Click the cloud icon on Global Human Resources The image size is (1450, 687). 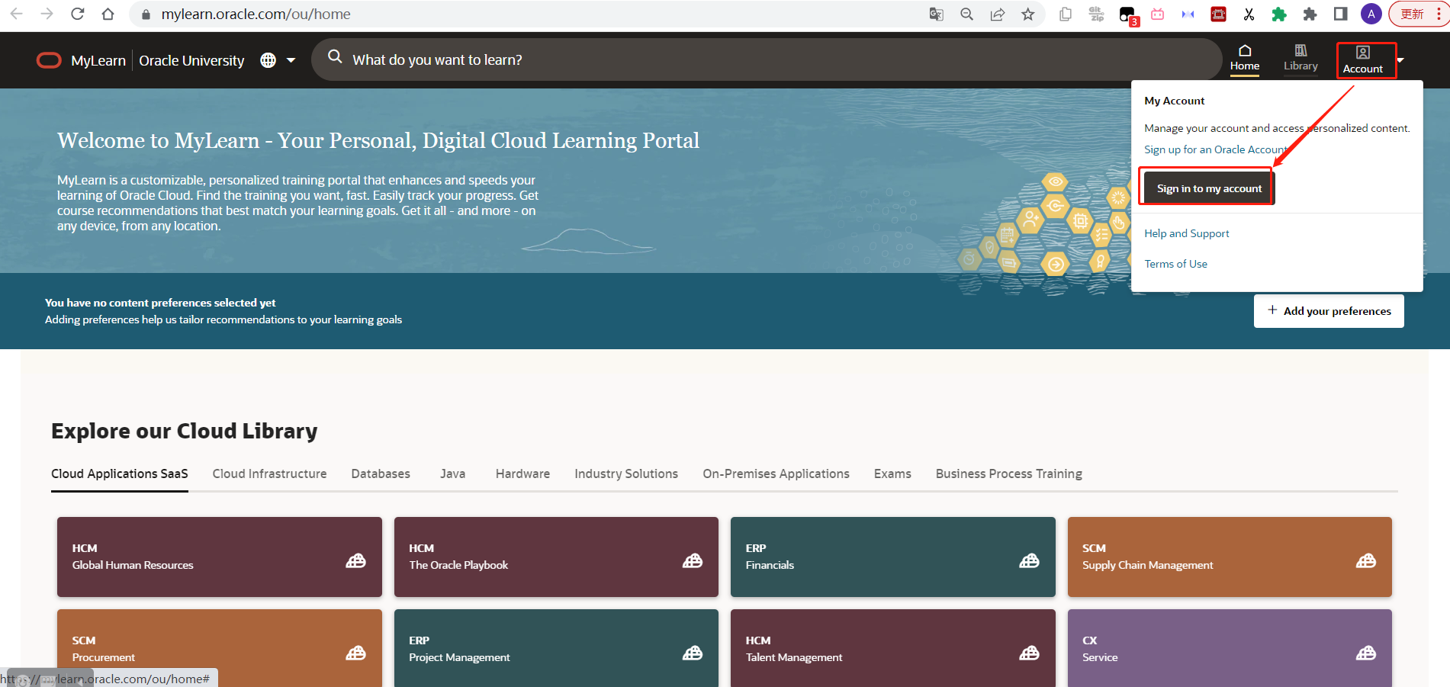point(355,560)
